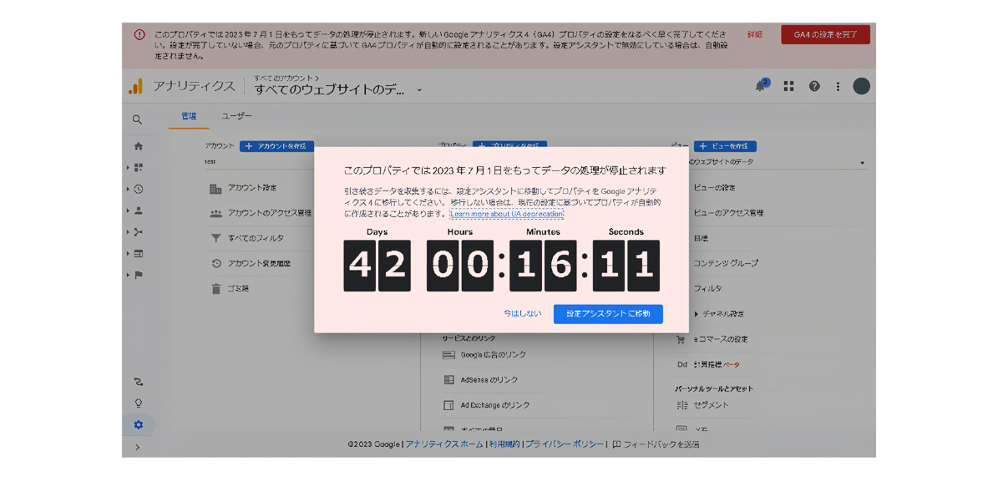Click the user account avatar
The image size is (993, 497).
point(861,86)
